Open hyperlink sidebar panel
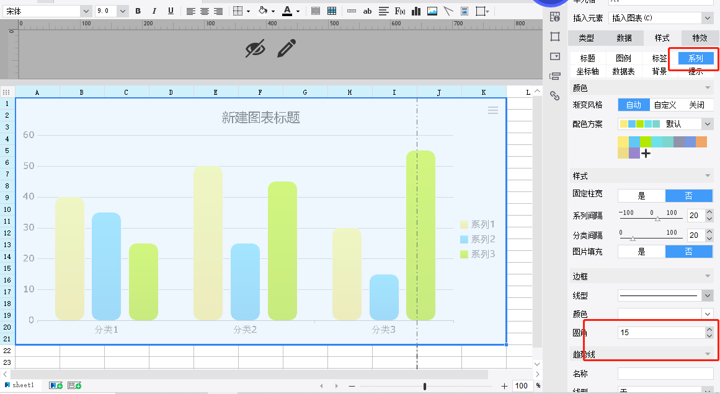 (x=555, y=95)
